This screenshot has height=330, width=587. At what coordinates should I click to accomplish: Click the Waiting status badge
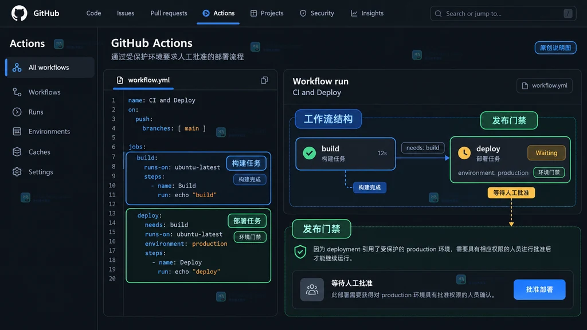coord(546,152)
